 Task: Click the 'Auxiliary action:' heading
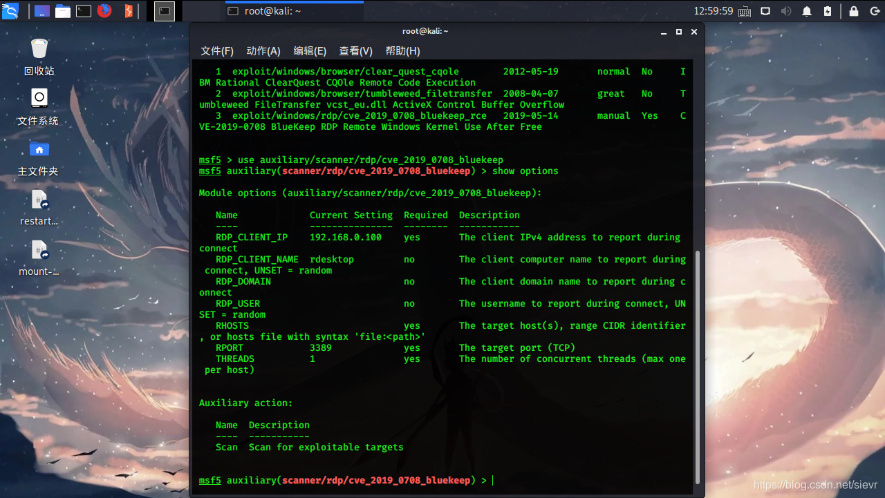coord(246,403)
